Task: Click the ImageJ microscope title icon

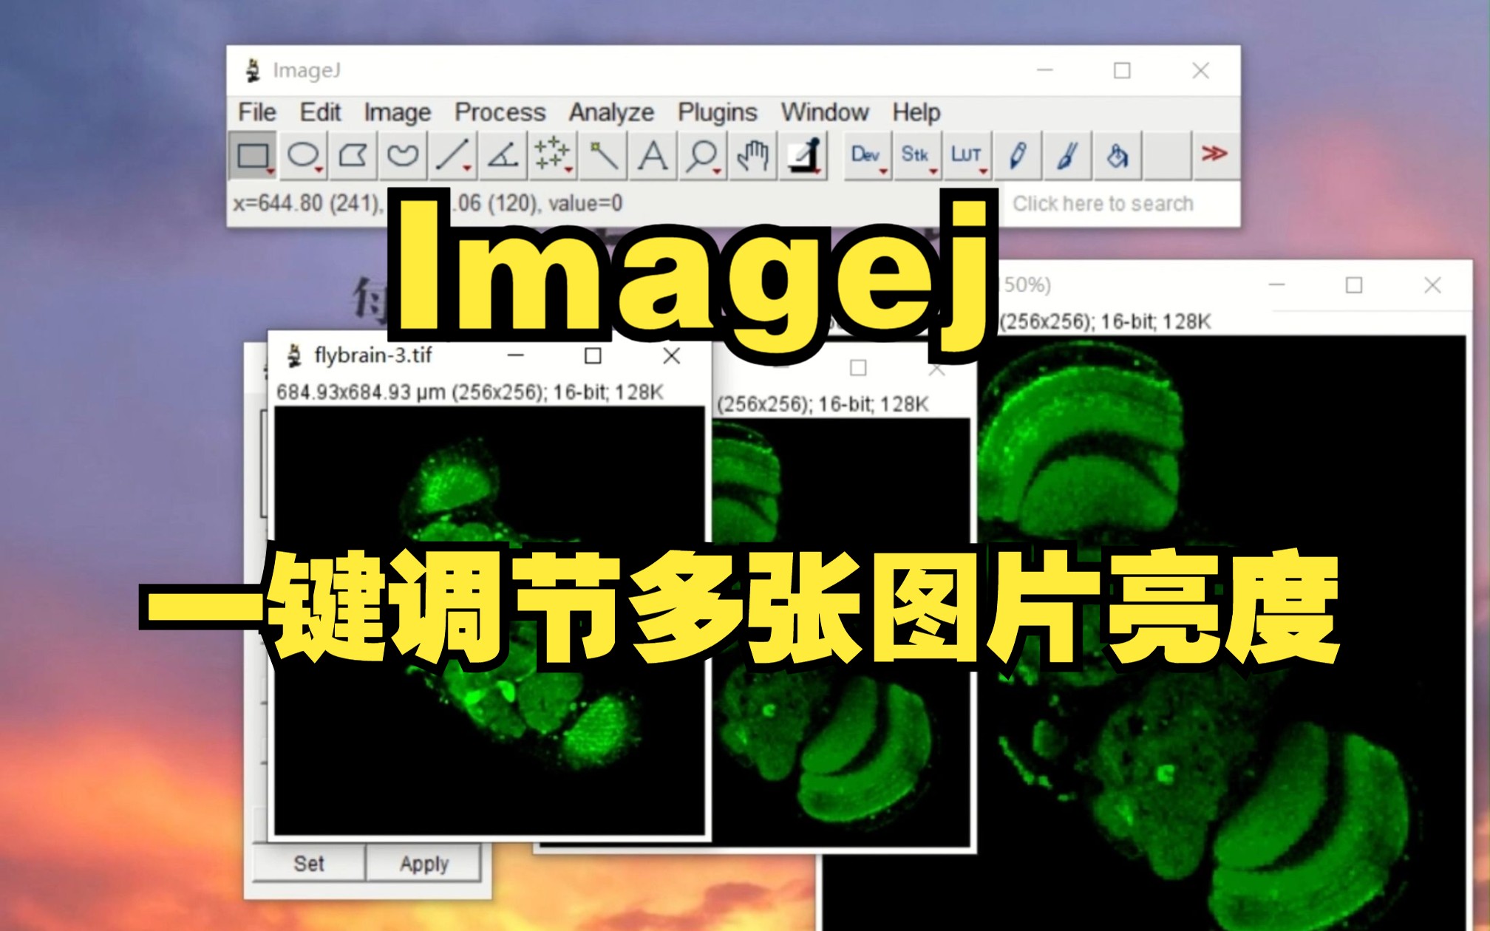Action: coord(253,70)
